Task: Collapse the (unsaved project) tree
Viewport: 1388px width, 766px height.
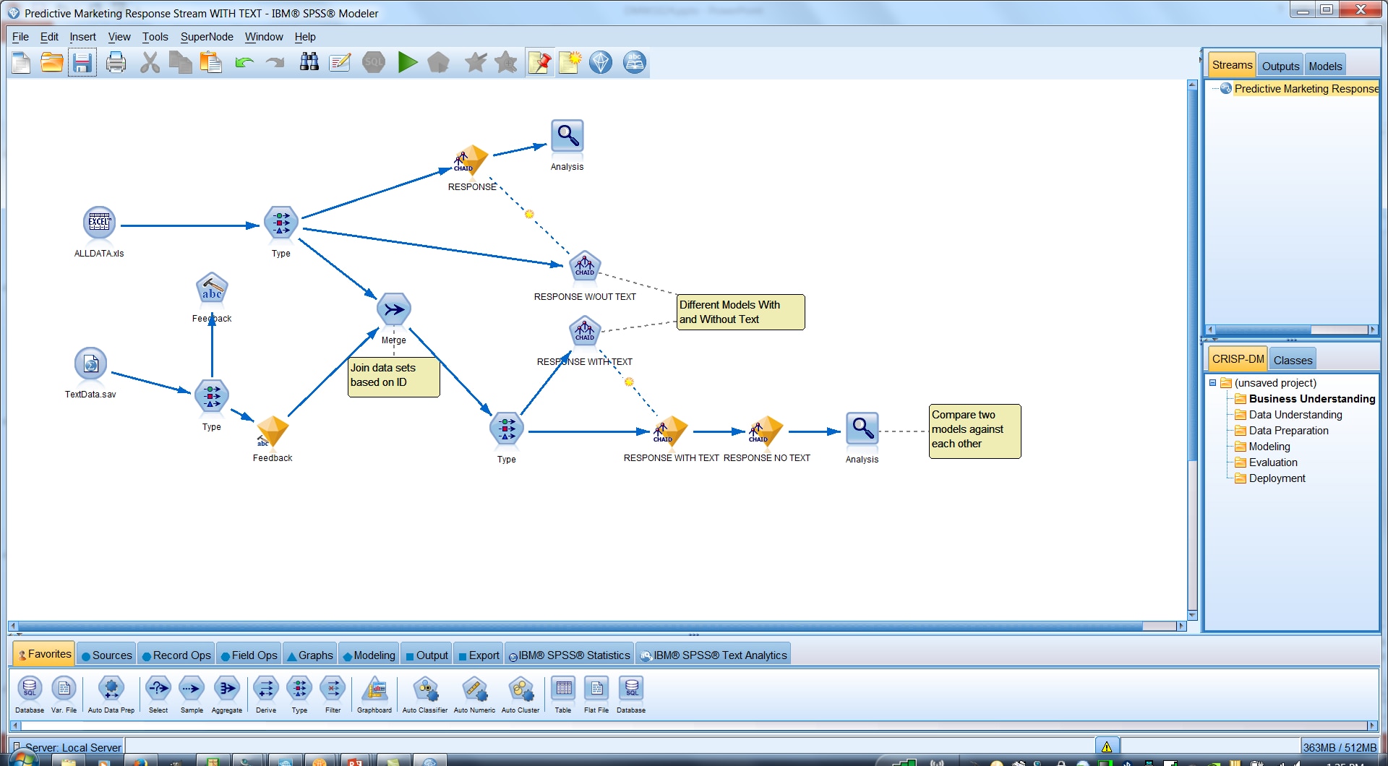Action: click(x=1213, y=382)
